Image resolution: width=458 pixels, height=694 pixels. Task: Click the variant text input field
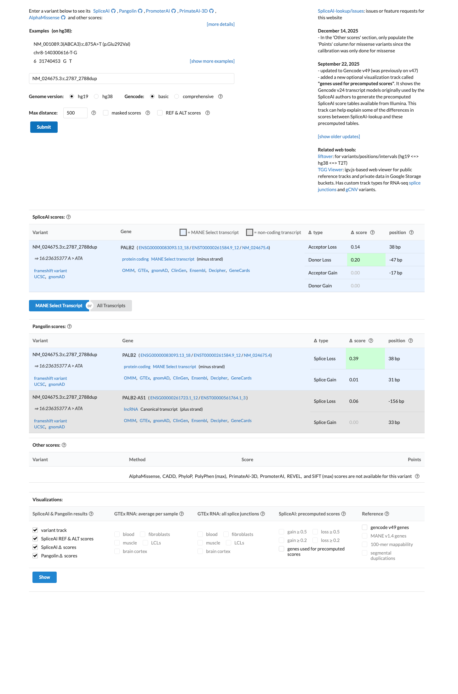point(132,79)
